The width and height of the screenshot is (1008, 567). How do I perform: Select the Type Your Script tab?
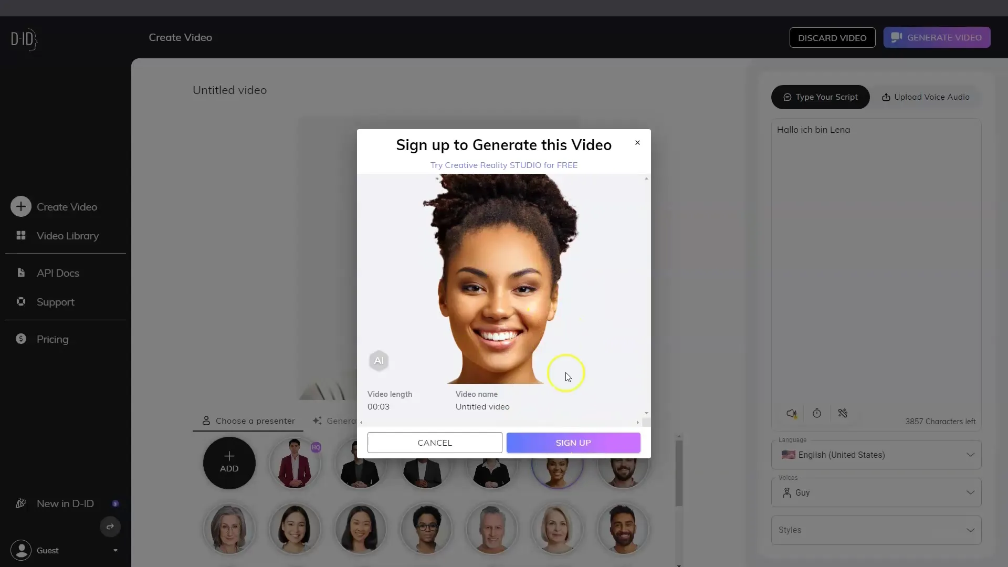pyautogui.click(x=820, y=97)
